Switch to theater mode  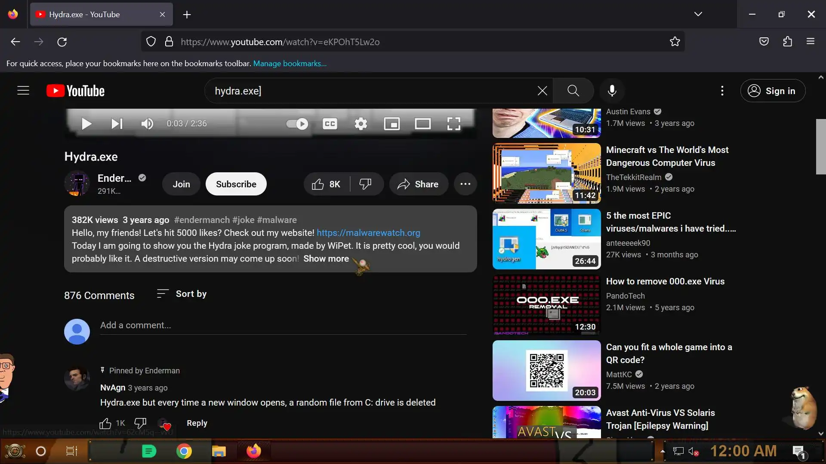[422, 124]
